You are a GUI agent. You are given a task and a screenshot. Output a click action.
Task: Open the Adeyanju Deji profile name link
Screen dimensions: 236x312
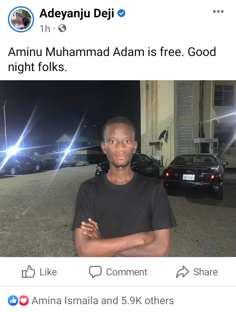pyautogui.click(x=77, y=13)
